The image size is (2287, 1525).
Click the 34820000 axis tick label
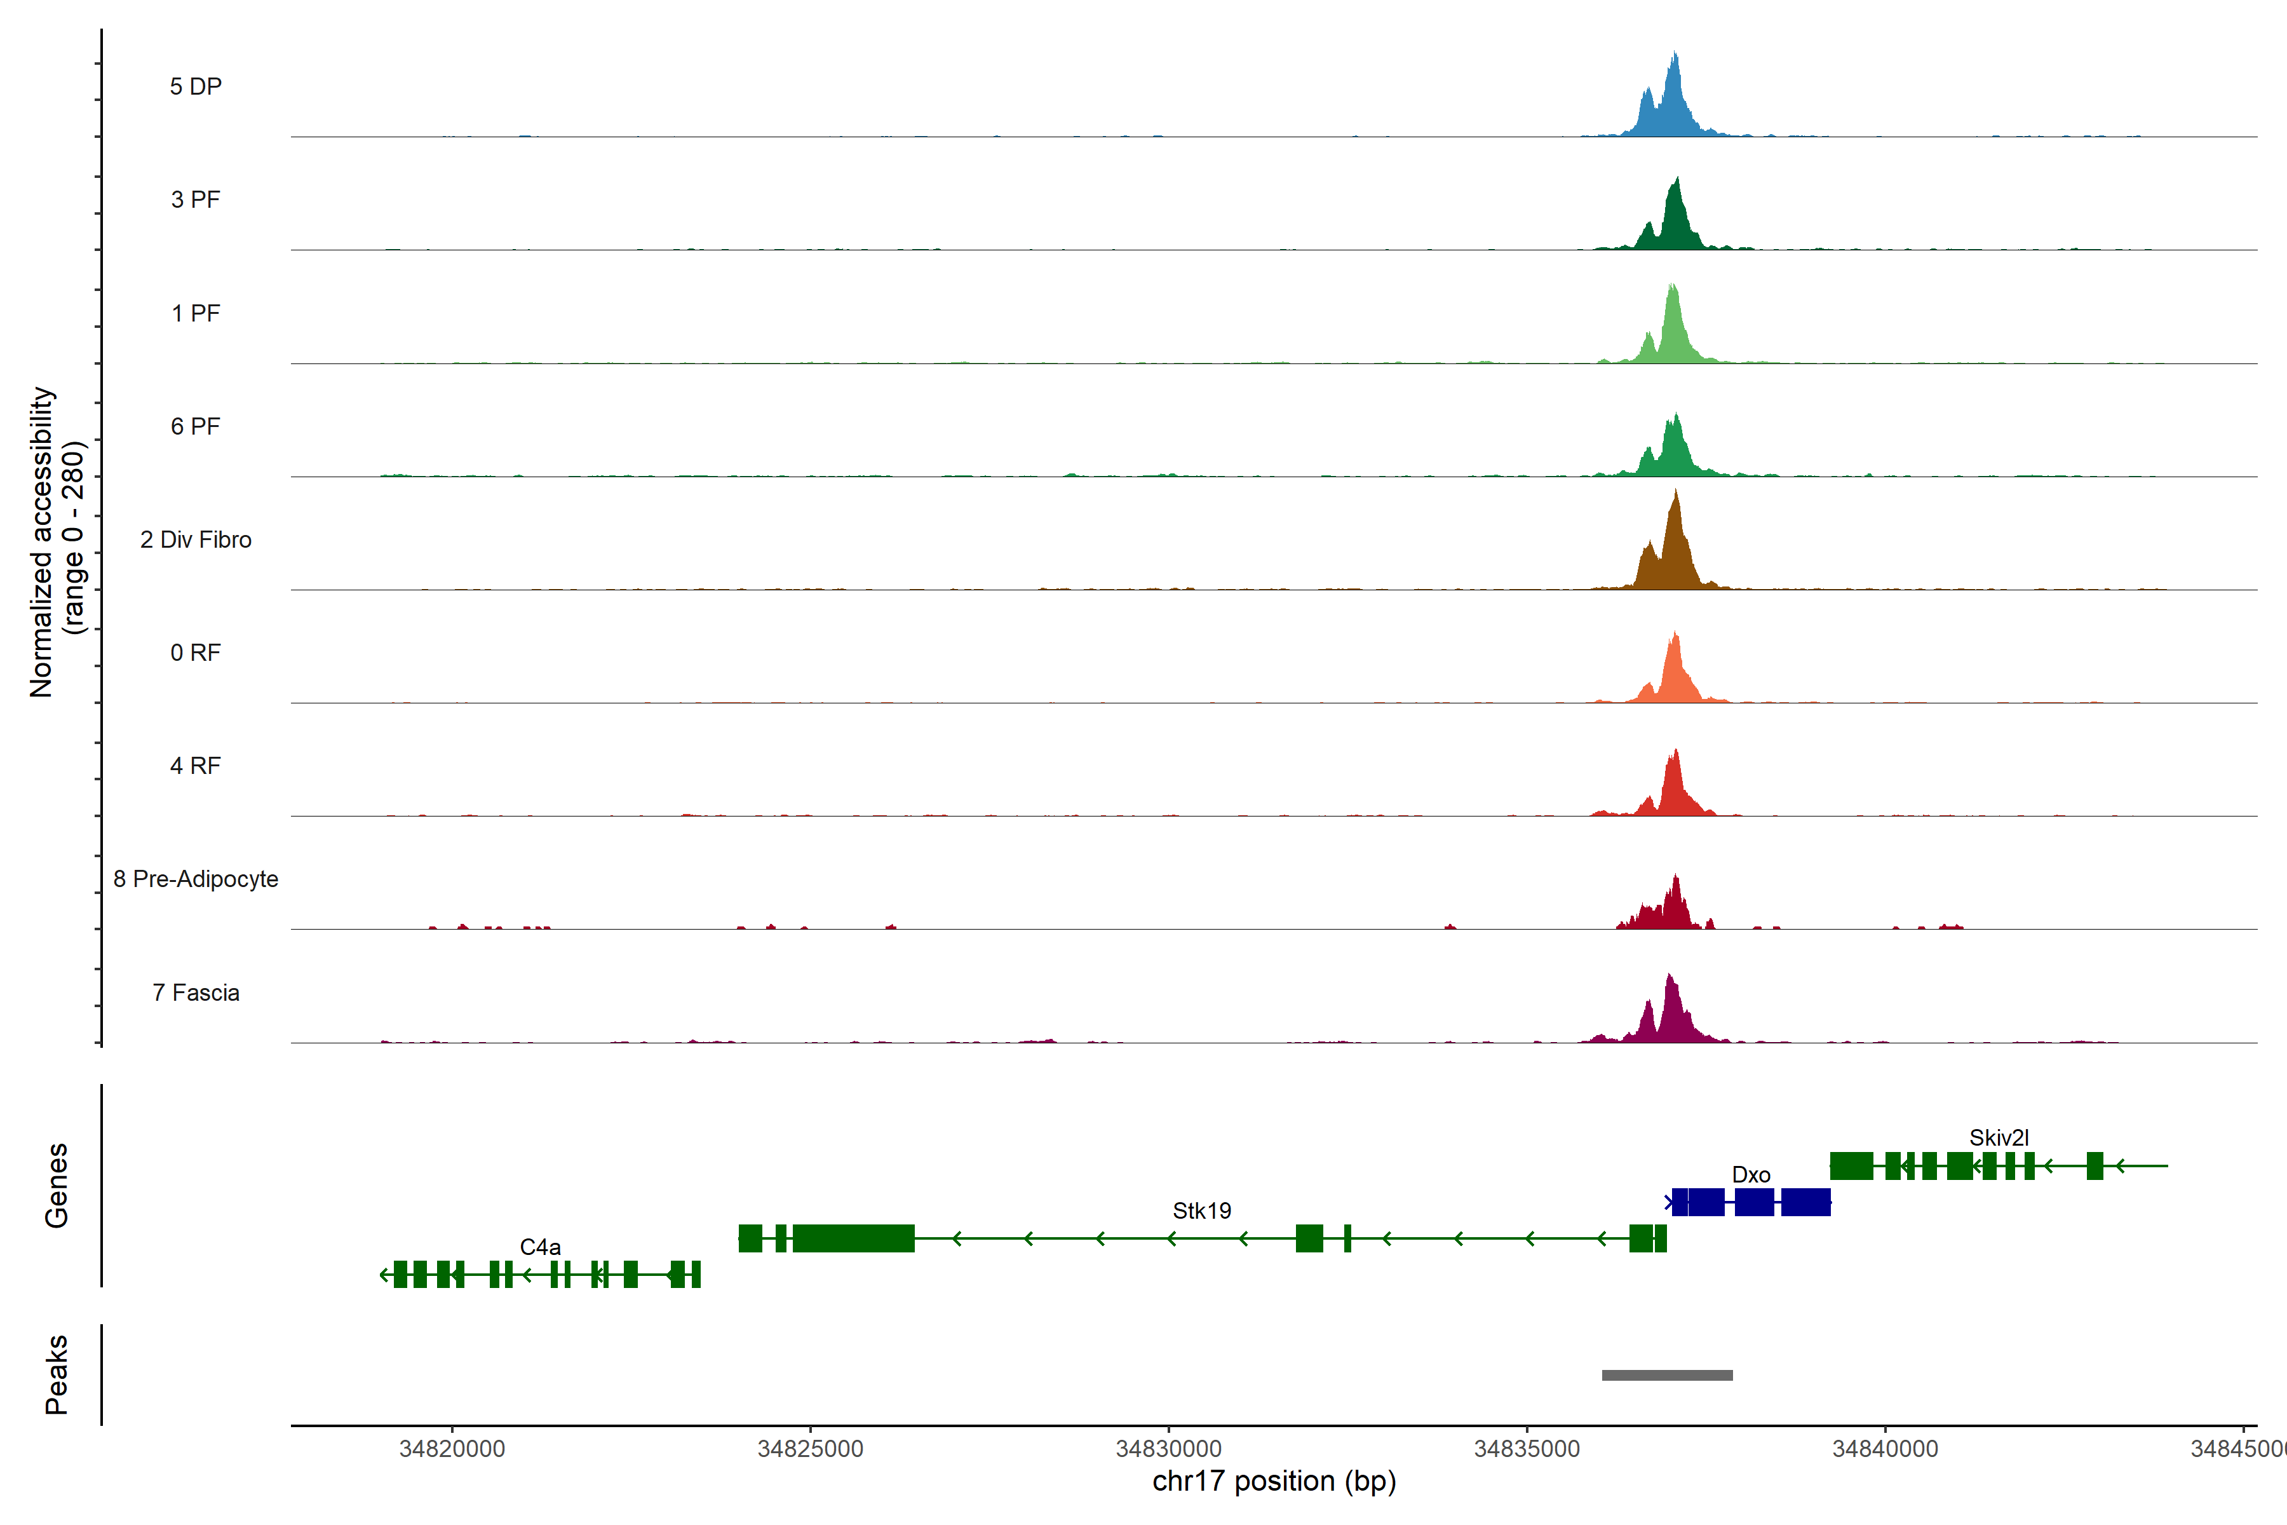452,1449
